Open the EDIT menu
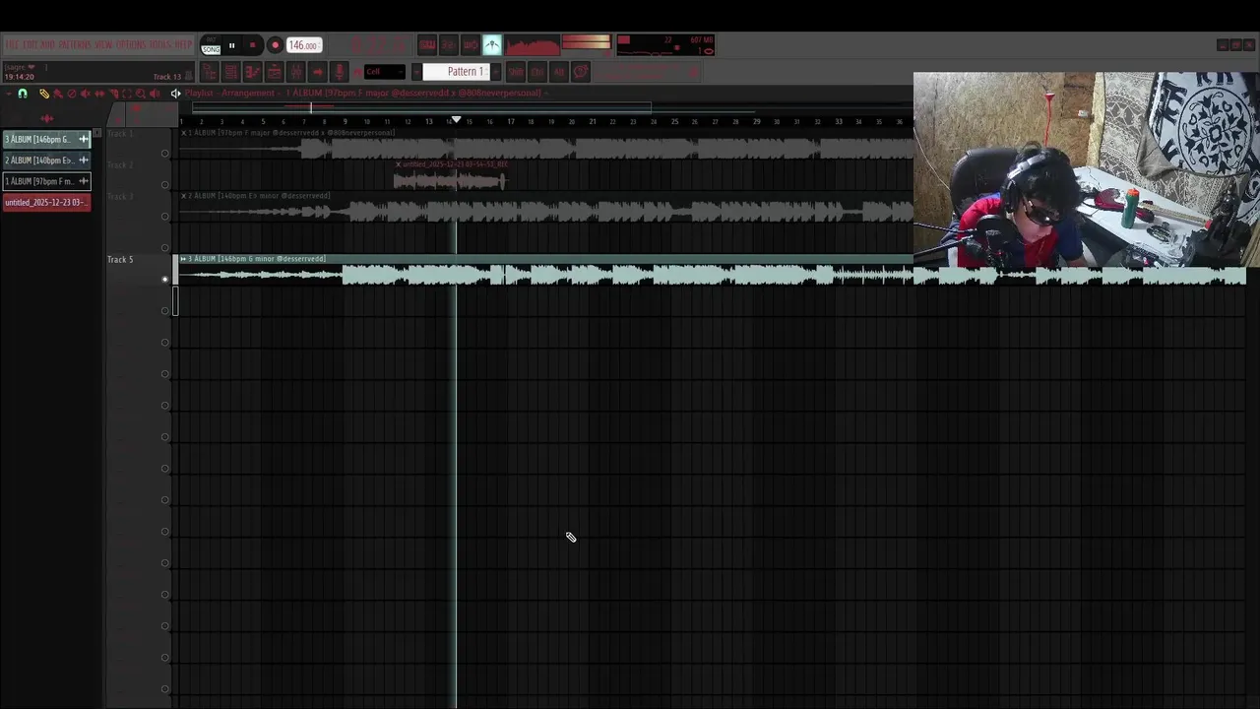1260x709 pixels. point(30,44)
